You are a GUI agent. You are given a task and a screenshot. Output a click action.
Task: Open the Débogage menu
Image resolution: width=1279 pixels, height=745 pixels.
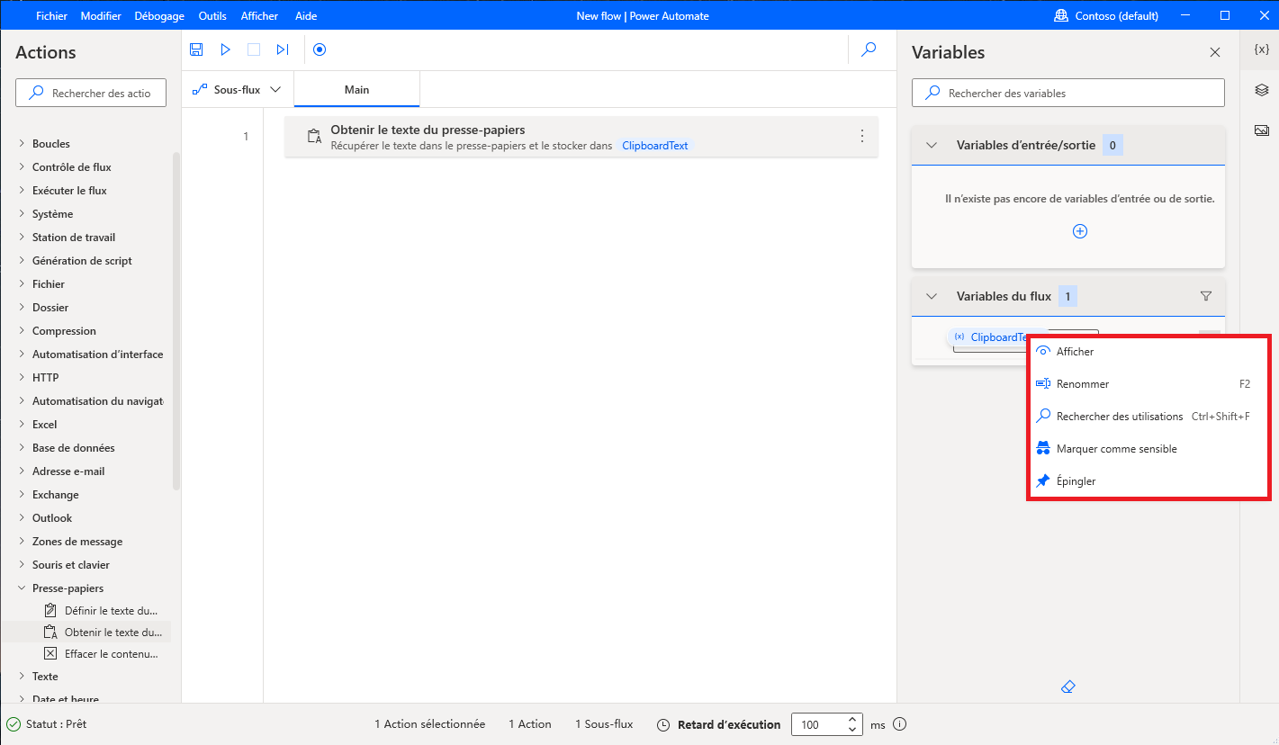158,15
